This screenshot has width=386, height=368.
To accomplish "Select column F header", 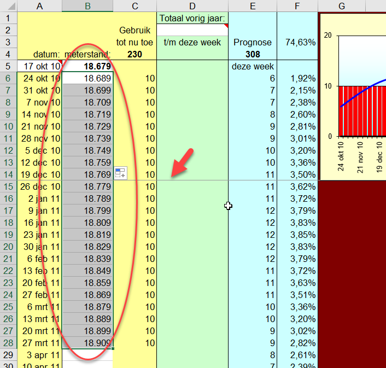I will click(x=297, y=6).
